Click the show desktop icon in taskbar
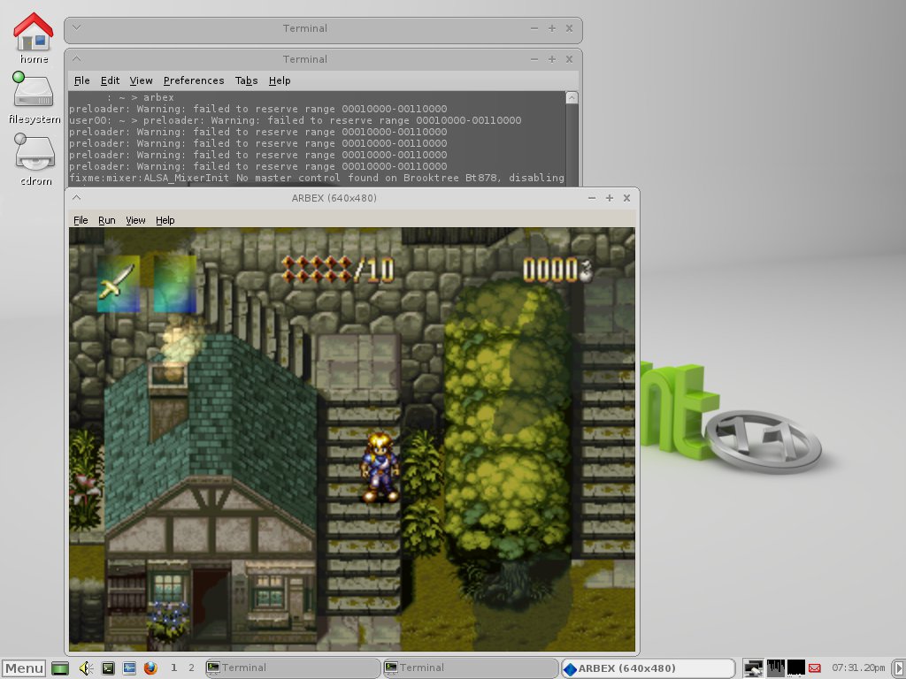Image resolution: width=906 pixels, height=679 pixels. (x=60, y=668)
